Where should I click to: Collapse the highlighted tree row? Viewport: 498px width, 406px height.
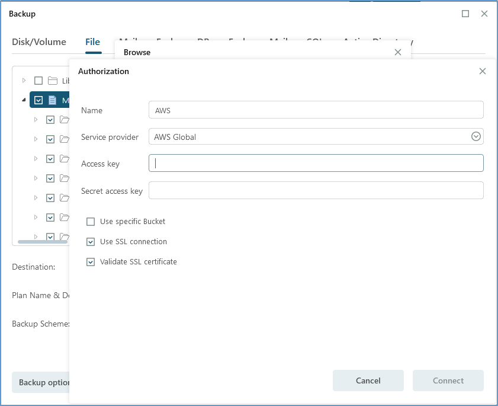[x=24, y=100]
